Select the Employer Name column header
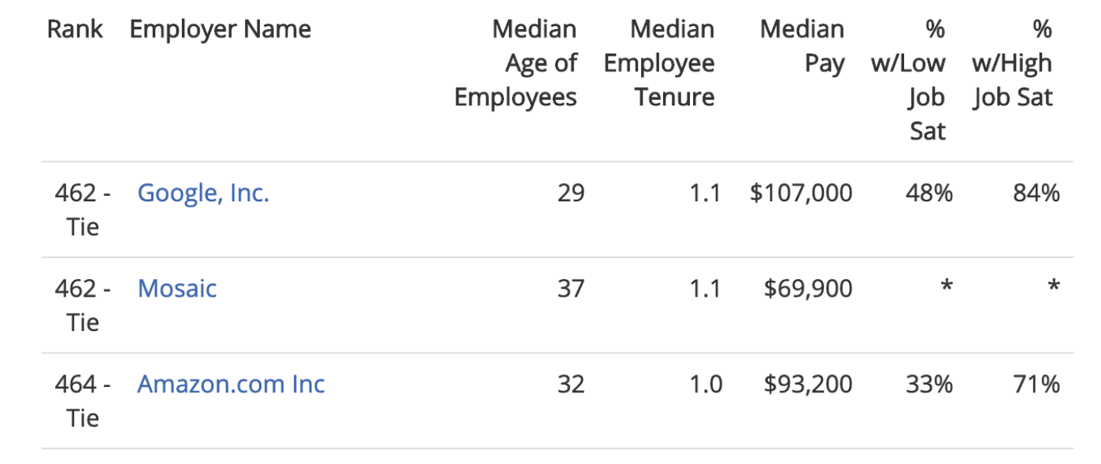 click(x=221, y=30)
